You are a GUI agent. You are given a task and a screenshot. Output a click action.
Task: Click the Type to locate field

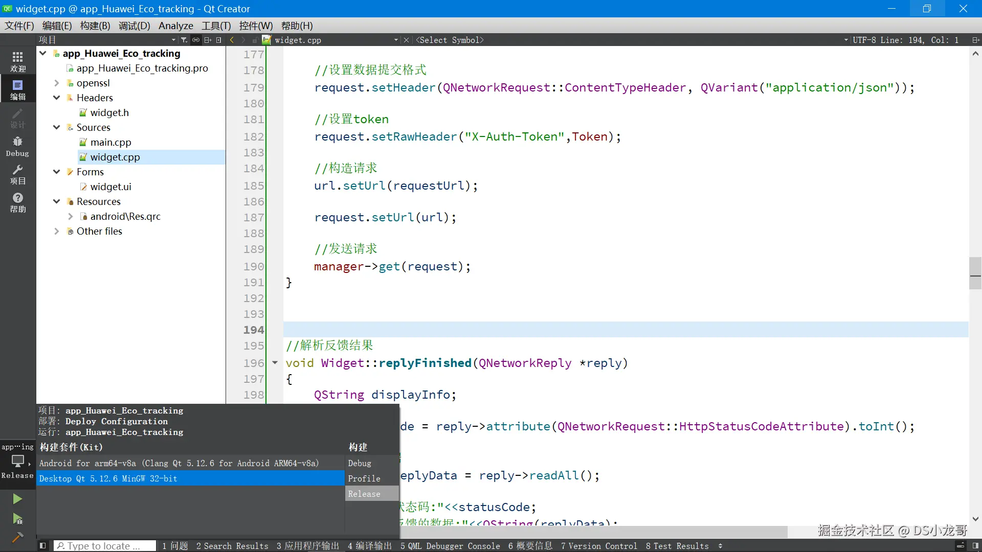[x=105, y=546]
